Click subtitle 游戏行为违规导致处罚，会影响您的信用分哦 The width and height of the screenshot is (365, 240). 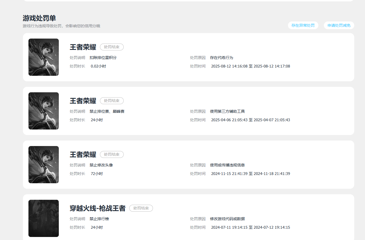pos(61,26)
